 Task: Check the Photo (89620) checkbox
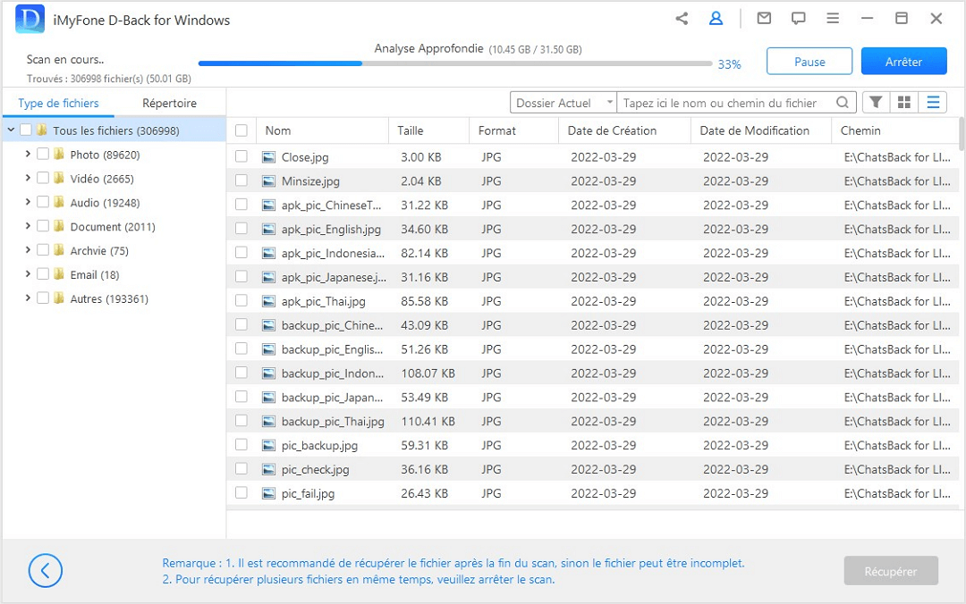coord(43,155)
